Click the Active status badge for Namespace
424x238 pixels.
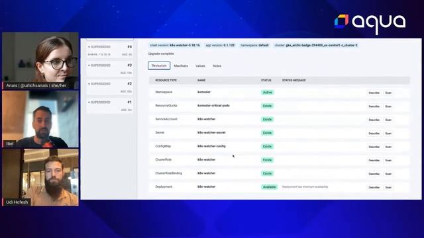268,93
